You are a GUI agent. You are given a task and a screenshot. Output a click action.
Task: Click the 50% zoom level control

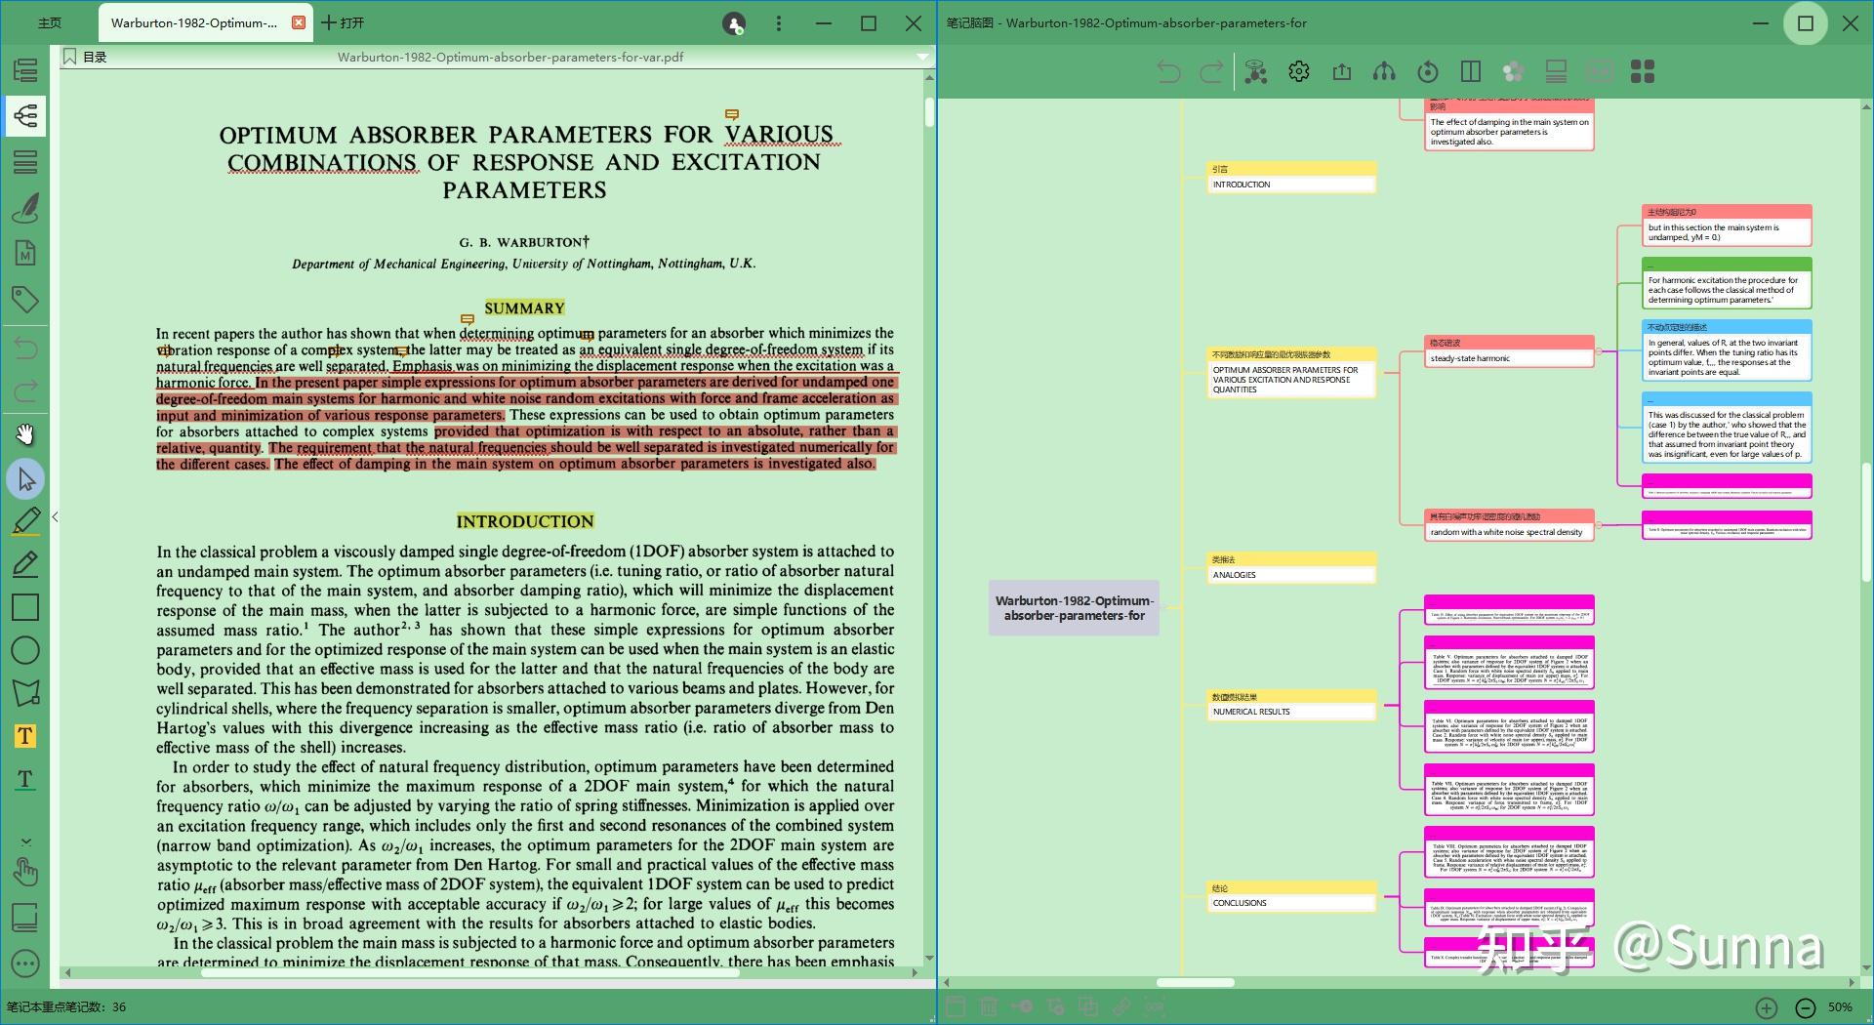point(1839,1006)
